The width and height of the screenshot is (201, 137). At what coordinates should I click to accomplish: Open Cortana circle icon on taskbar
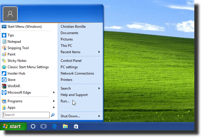(x=33, y=126)
